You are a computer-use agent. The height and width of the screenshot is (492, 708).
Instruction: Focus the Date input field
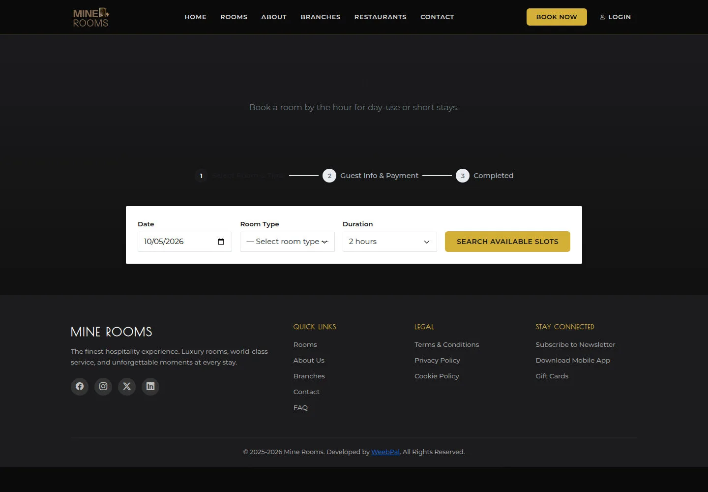185,242
